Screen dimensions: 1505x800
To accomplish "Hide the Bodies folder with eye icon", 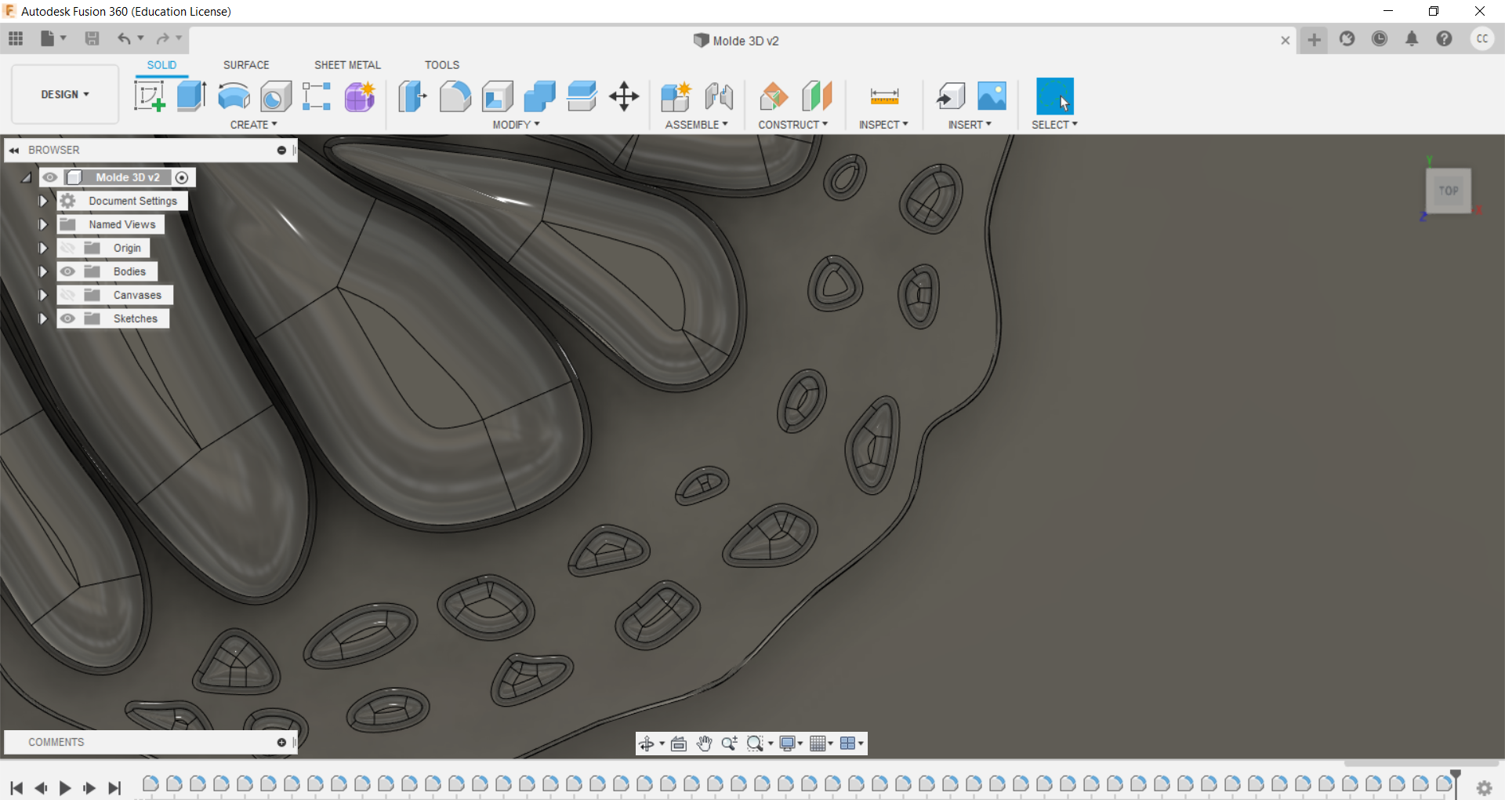I will pos(68,271).
